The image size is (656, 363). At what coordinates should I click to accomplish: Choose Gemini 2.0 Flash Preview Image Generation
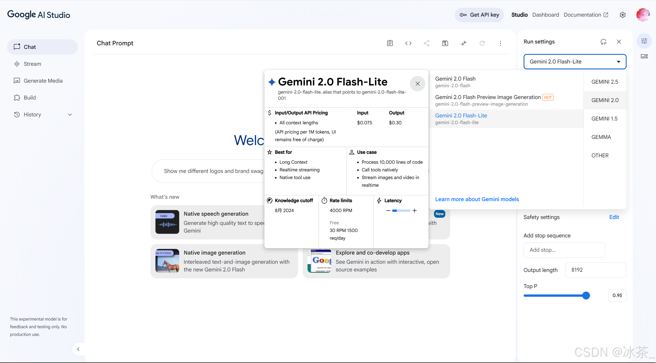coord(506,100)
